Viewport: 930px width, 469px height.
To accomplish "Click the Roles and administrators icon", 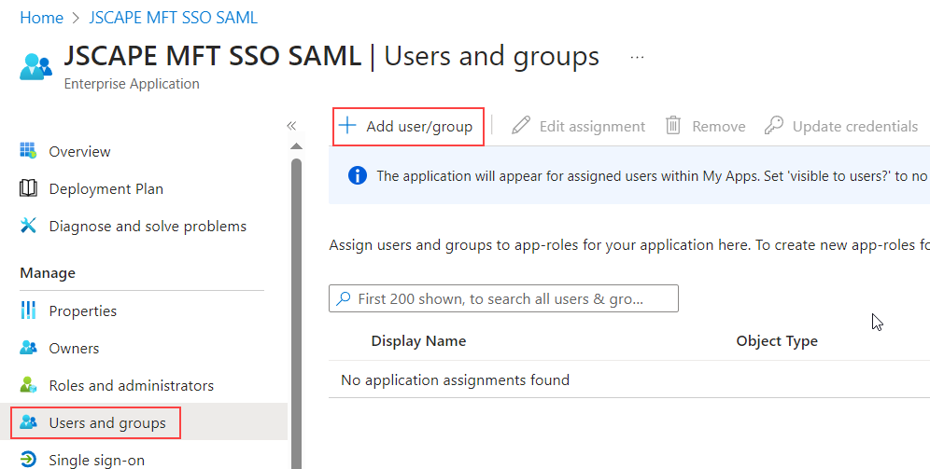I will tap(28, 385).
